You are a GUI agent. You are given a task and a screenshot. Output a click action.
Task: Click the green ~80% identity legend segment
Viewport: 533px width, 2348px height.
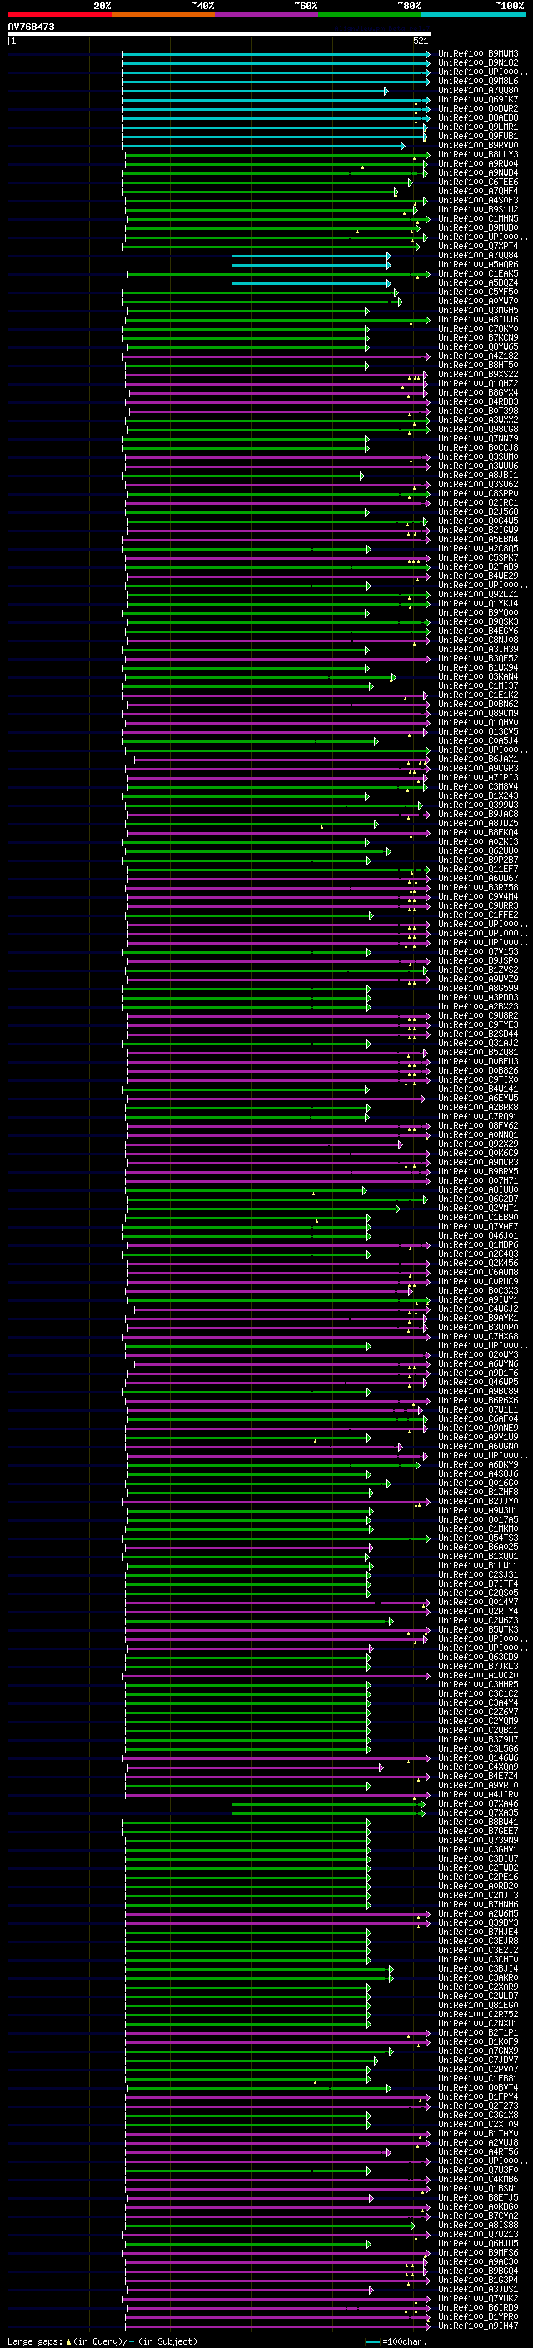click(x=369, y=13)
